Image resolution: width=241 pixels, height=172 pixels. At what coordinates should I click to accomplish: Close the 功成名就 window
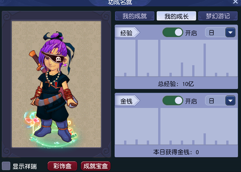[x=235, y=2]
